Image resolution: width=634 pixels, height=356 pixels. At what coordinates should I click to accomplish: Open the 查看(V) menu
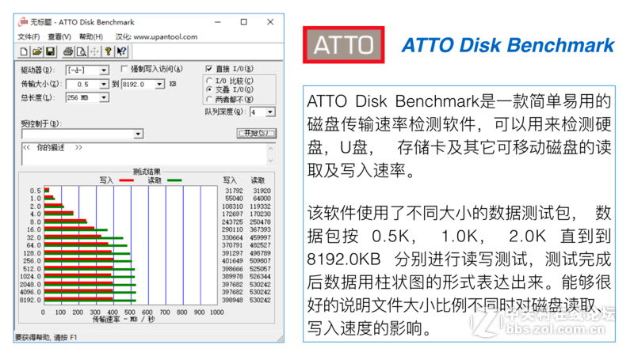pos(59,36)
